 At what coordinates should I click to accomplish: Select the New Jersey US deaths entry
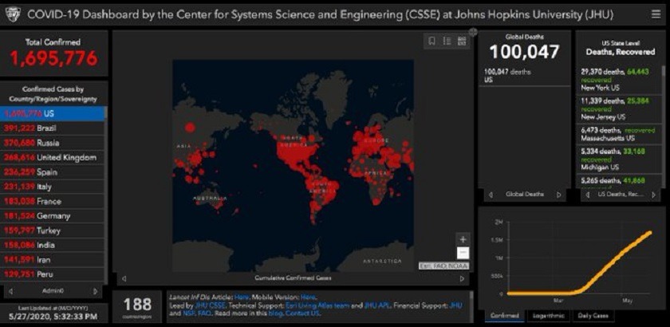pos(619,108)
